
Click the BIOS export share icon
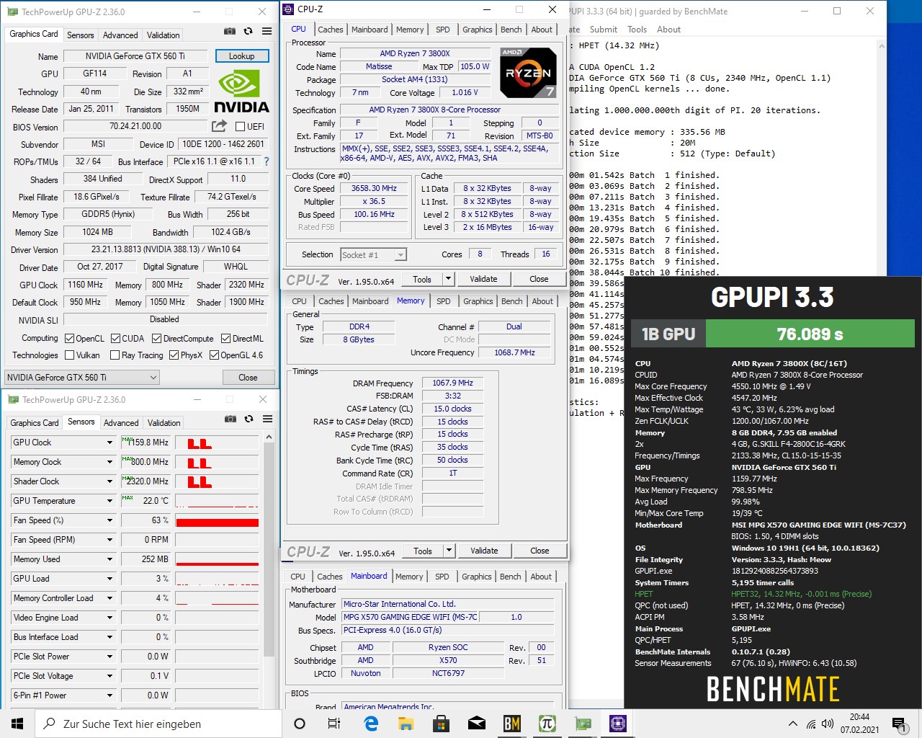pyautogui.click(x=219, y=126)
